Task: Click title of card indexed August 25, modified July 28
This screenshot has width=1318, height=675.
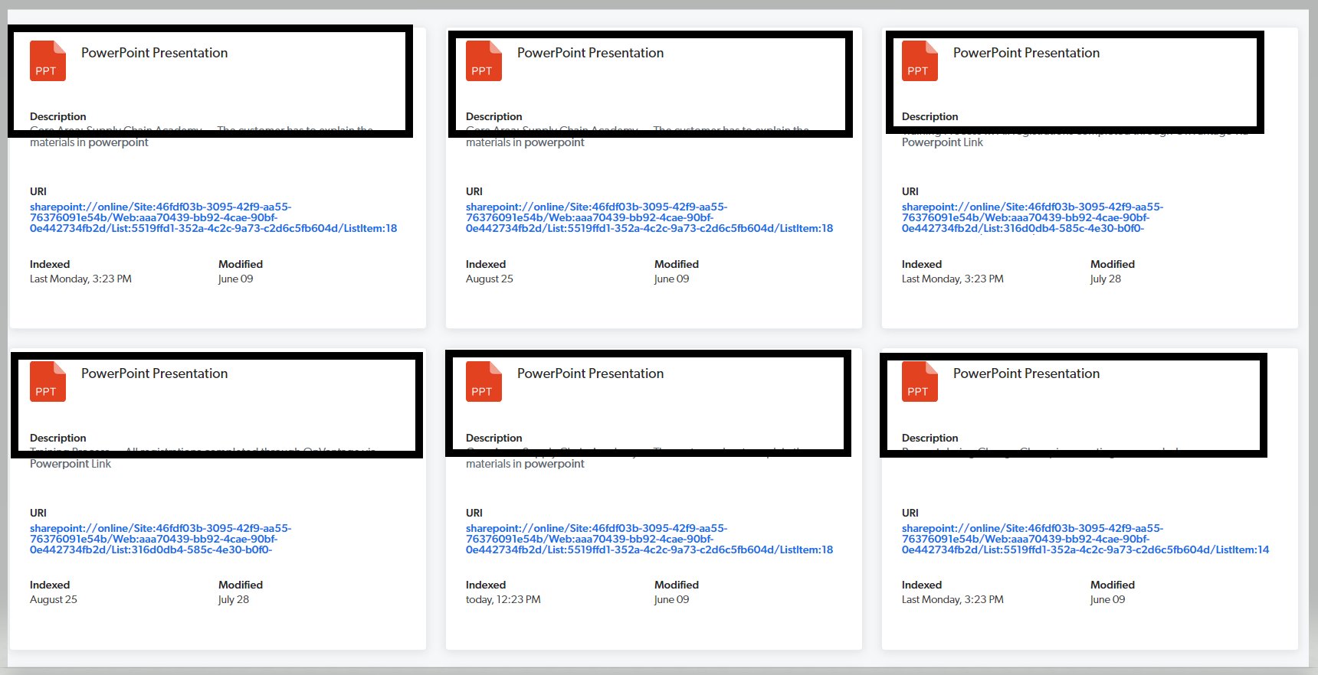Action: [x=154, y=373]
